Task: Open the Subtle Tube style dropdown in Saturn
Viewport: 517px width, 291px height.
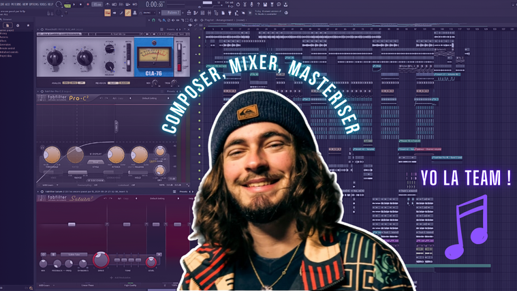Action: coord(74,254)
